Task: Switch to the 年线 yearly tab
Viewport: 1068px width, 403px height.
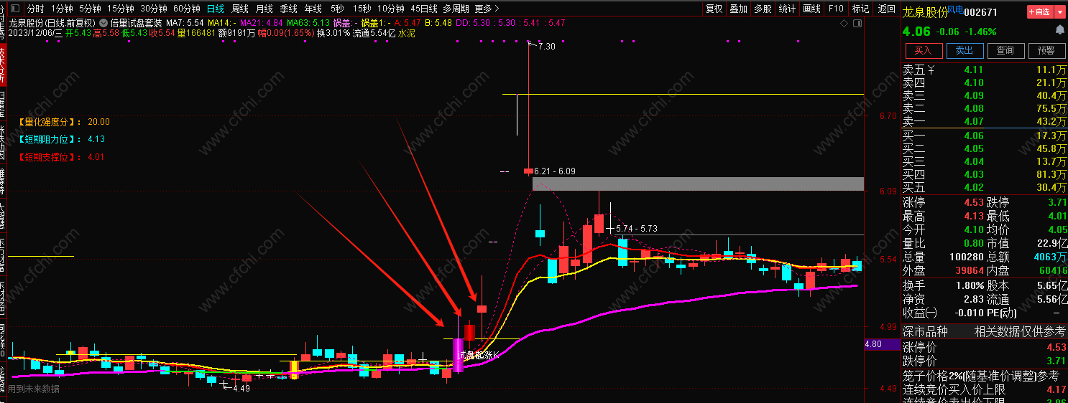Action: click(x=313, y=9)
